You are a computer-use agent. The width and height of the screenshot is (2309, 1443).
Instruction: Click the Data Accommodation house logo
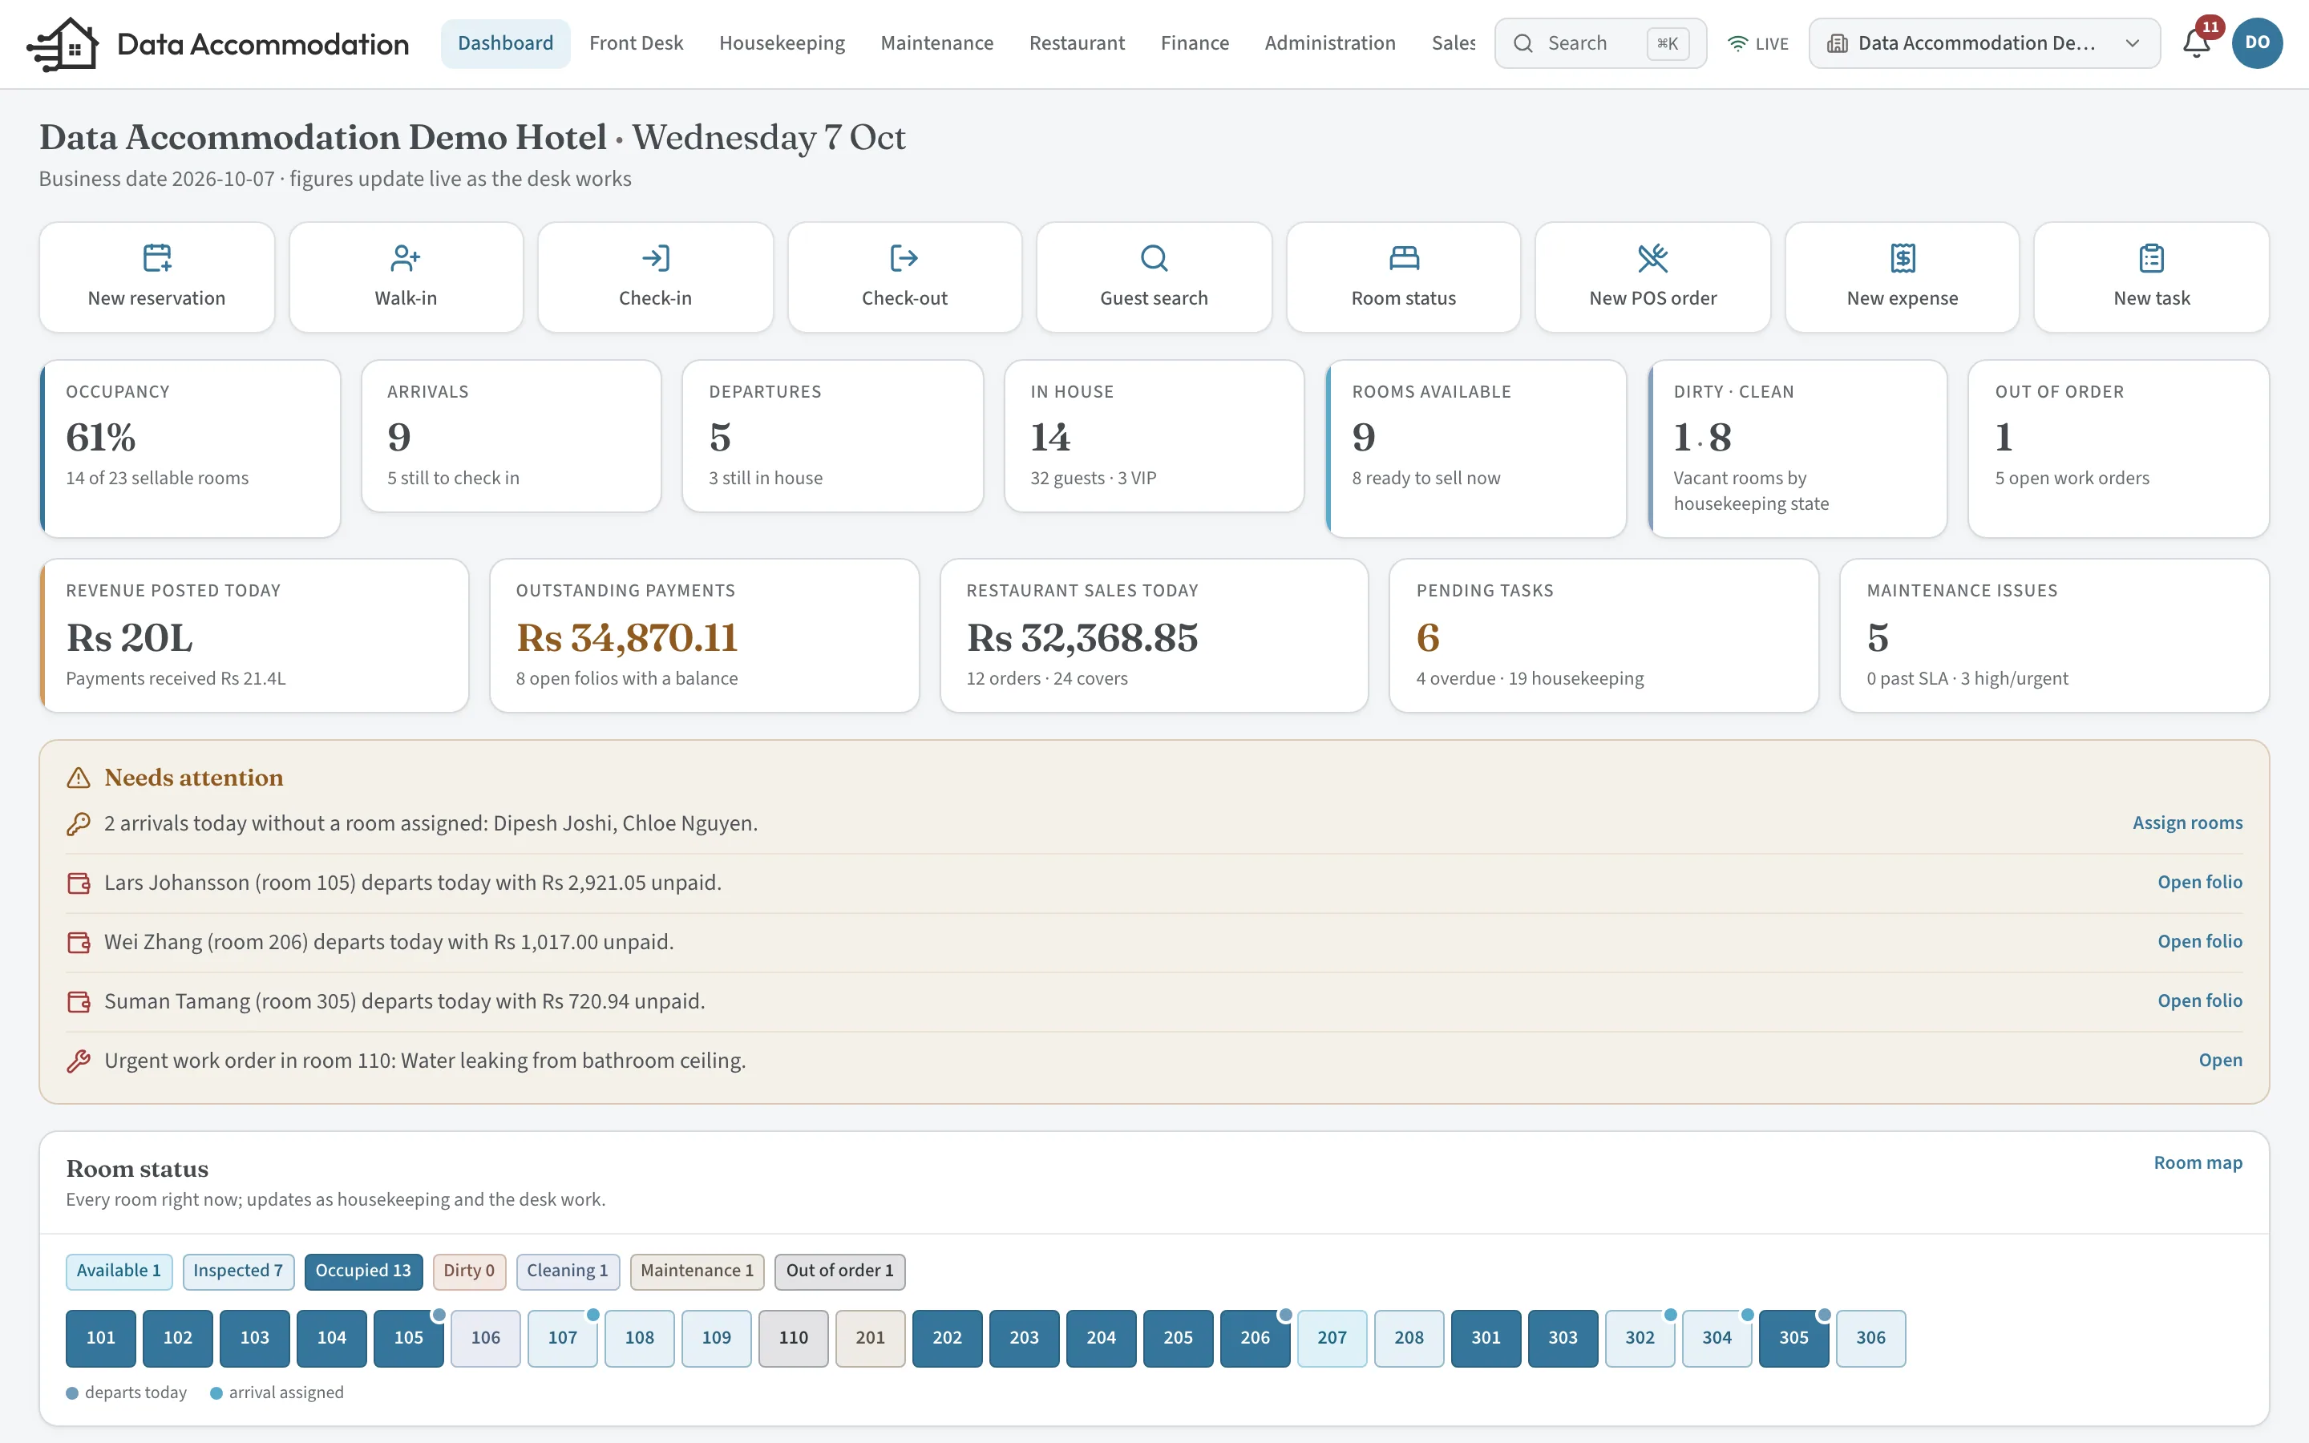pos(63,44)
